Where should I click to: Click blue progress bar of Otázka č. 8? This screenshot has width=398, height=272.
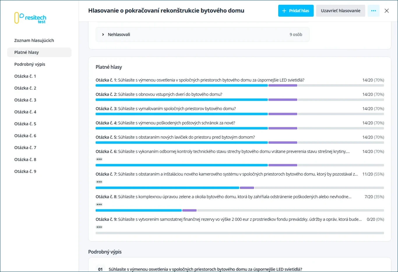coord(139,210)
